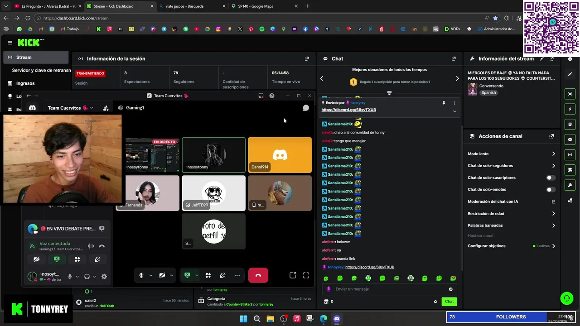
Task: Open Discord user settings gear
Action: (104, 277)
